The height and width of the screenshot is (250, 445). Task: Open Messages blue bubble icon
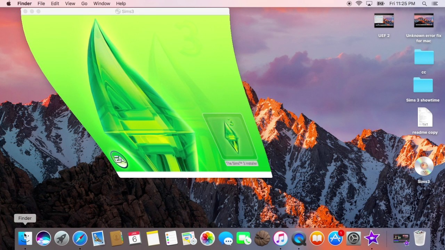tap(226, 238)
